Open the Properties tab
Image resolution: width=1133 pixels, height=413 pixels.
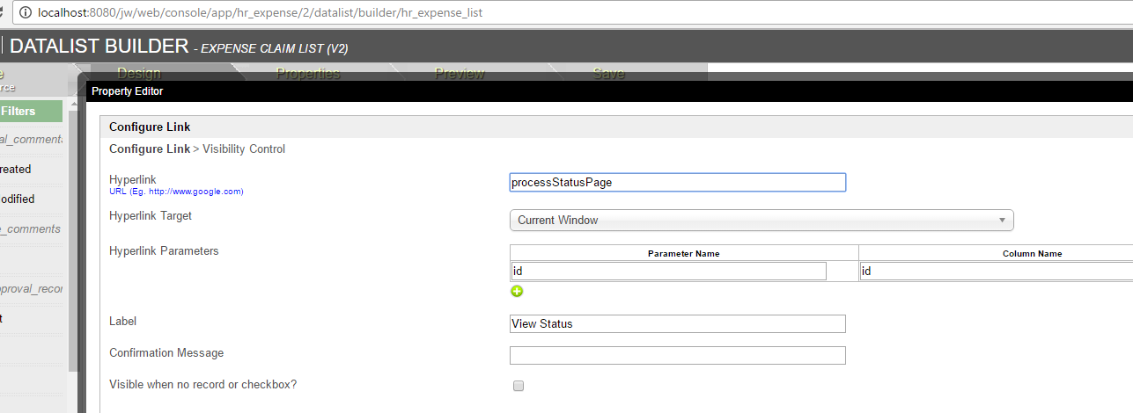click(308, 74)
